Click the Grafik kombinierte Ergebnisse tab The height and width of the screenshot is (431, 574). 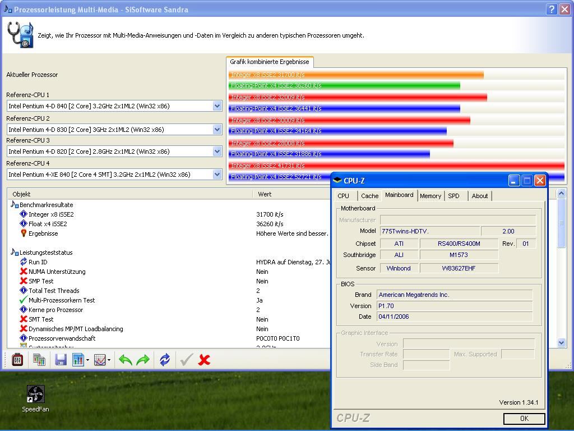point(270,62)
